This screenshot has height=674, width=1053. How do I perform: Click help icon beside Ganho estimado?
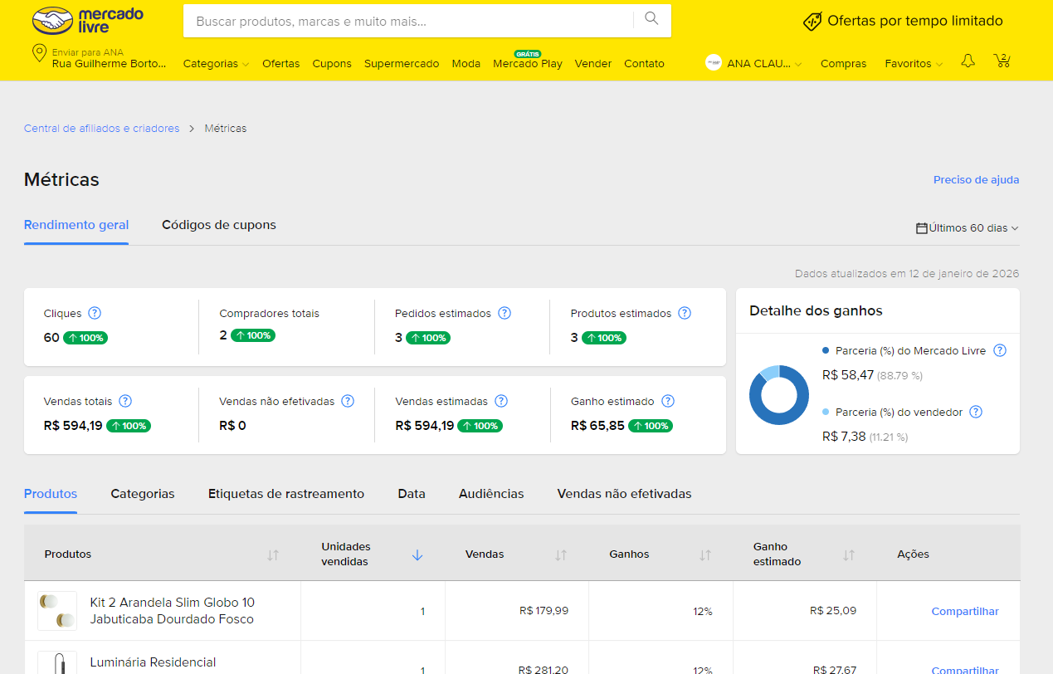point(668,401)
